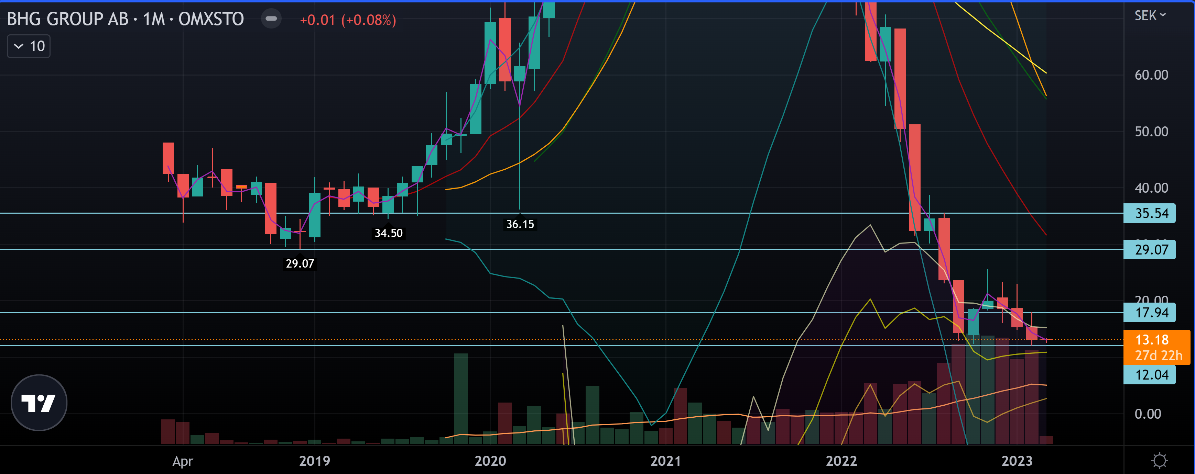The width and height of the screenshot is (1195, 474).
Task: Click the 36.15 low price marker
Action: click(x=520, y=224)
